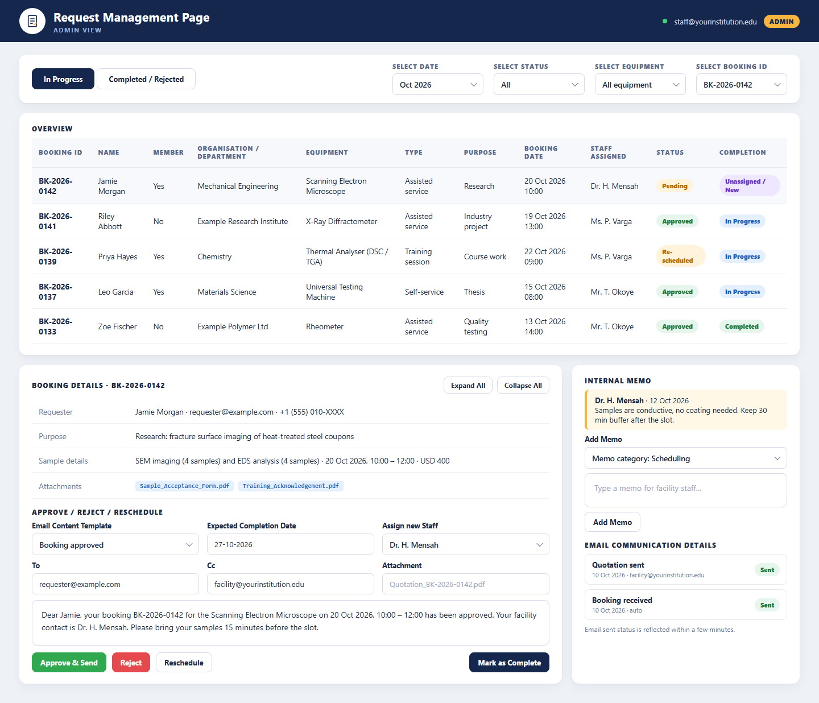Click the email body text area
The height and width of the screenshot is (703, 819).
291,623
